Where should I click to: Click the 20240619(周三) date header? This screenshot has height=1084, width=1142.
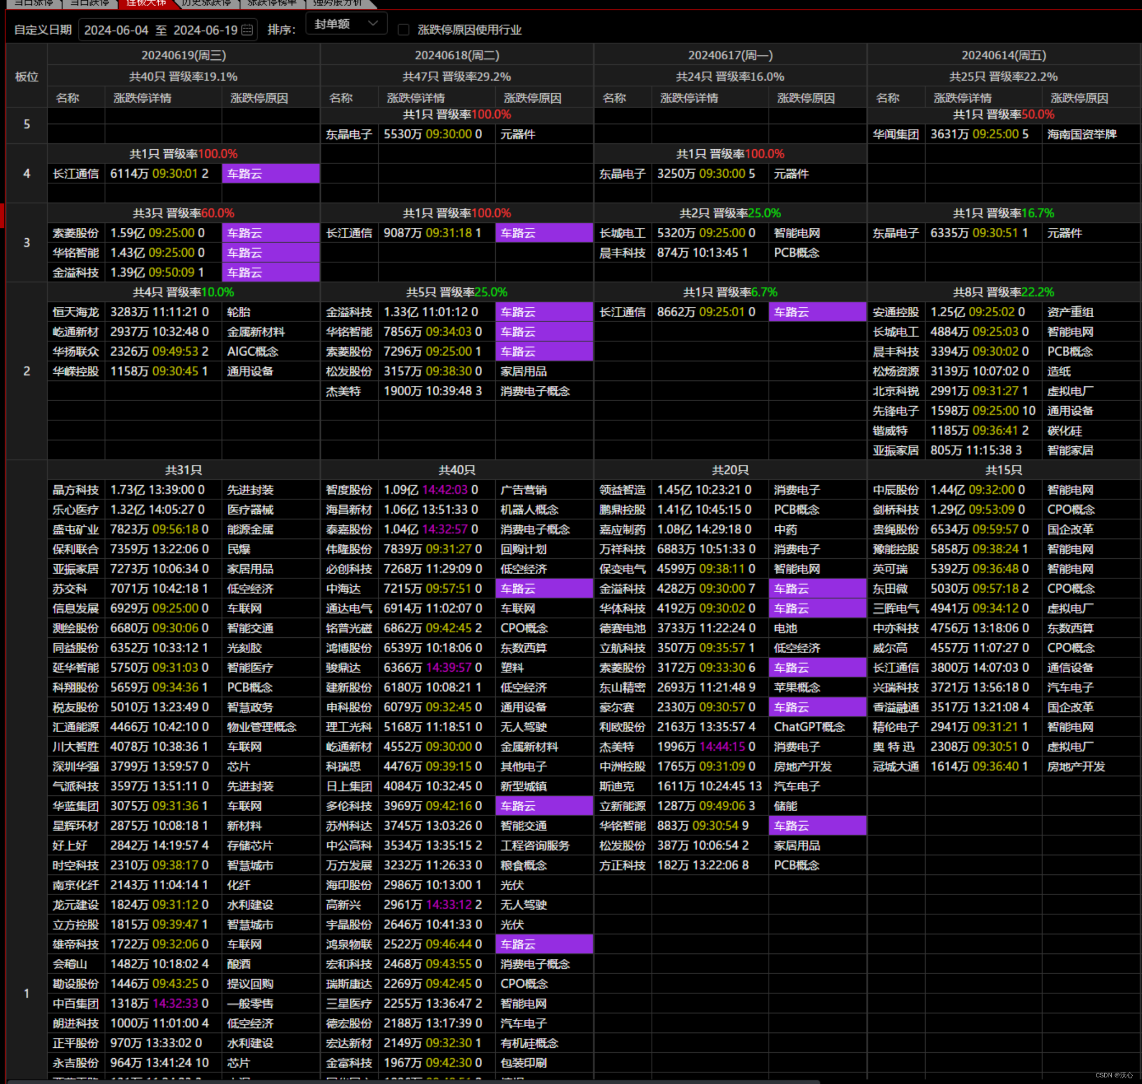184,55
